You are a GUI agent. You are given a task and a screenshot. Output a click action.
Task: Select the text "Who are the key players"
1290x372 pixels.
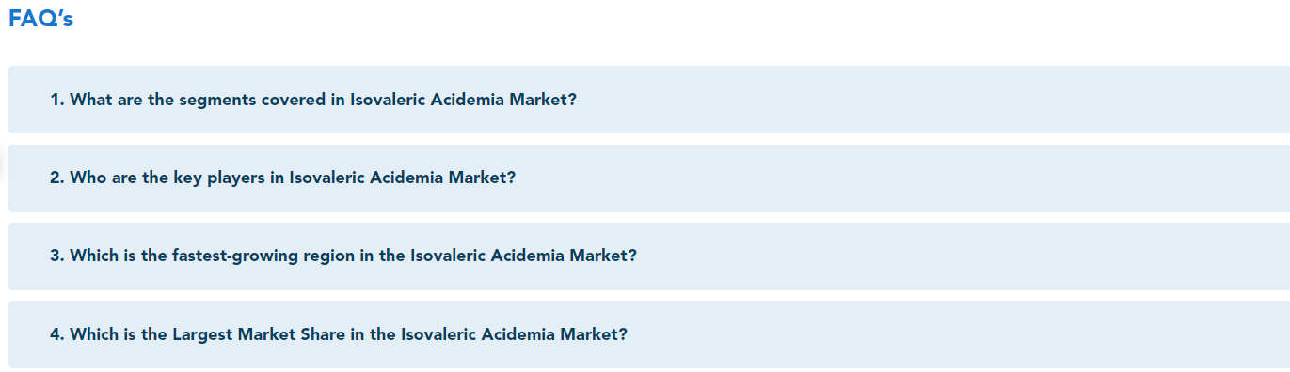coord(167,178)
